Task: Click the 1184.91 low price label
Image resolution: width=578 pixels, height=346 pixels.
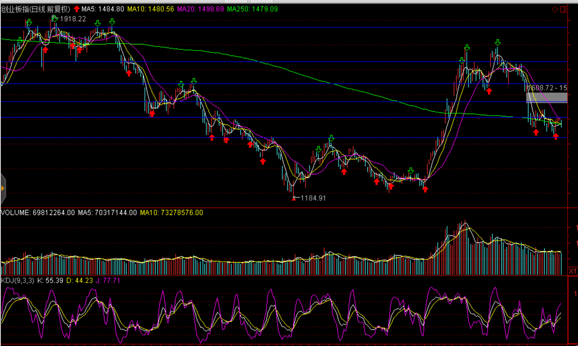Action: pos(313,198)
